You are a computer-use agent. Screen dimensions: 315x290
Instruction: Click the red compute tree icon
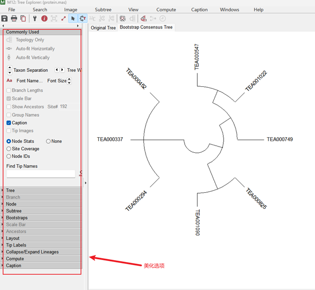[x=143, y=18]
